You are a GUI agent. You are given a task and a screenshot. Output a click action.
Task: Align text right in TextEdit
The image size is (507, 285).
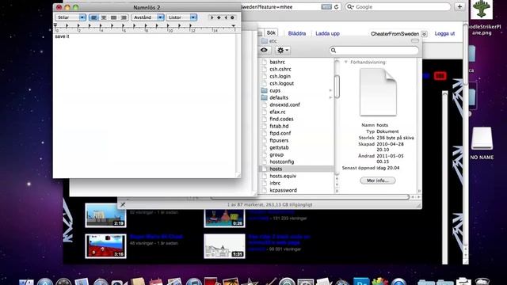coord(124,17)
